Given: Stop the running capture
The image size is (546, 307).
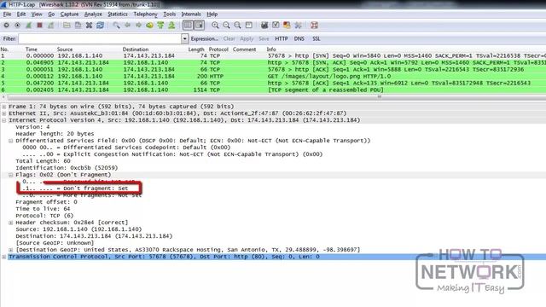Looking at the screenshot, I should click(40, 26).
